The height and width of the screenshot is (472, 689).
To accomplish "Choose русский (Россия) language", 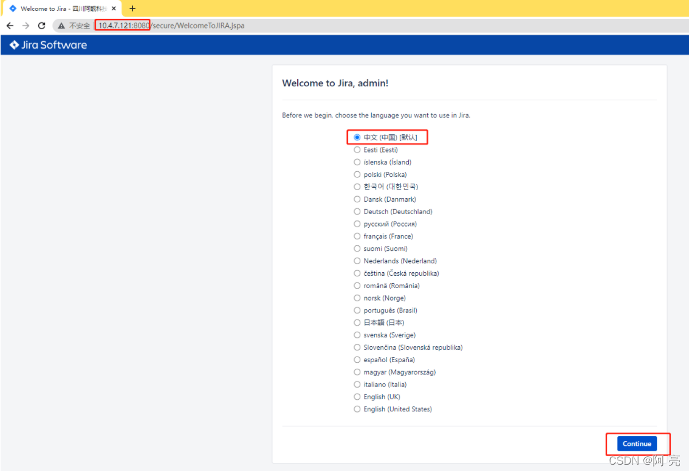I will [357, 224].
